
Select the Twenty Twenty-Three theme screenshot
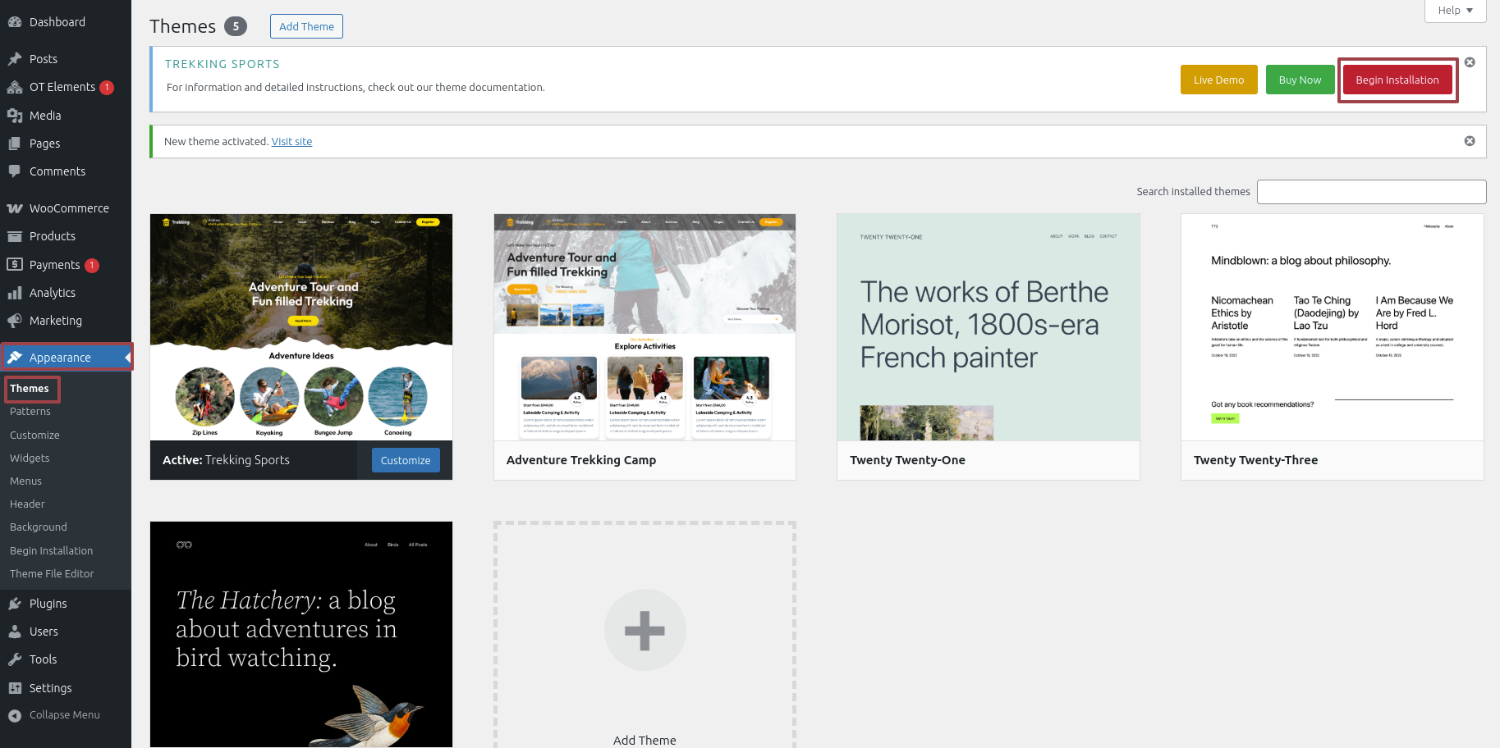click(1333, 327)
